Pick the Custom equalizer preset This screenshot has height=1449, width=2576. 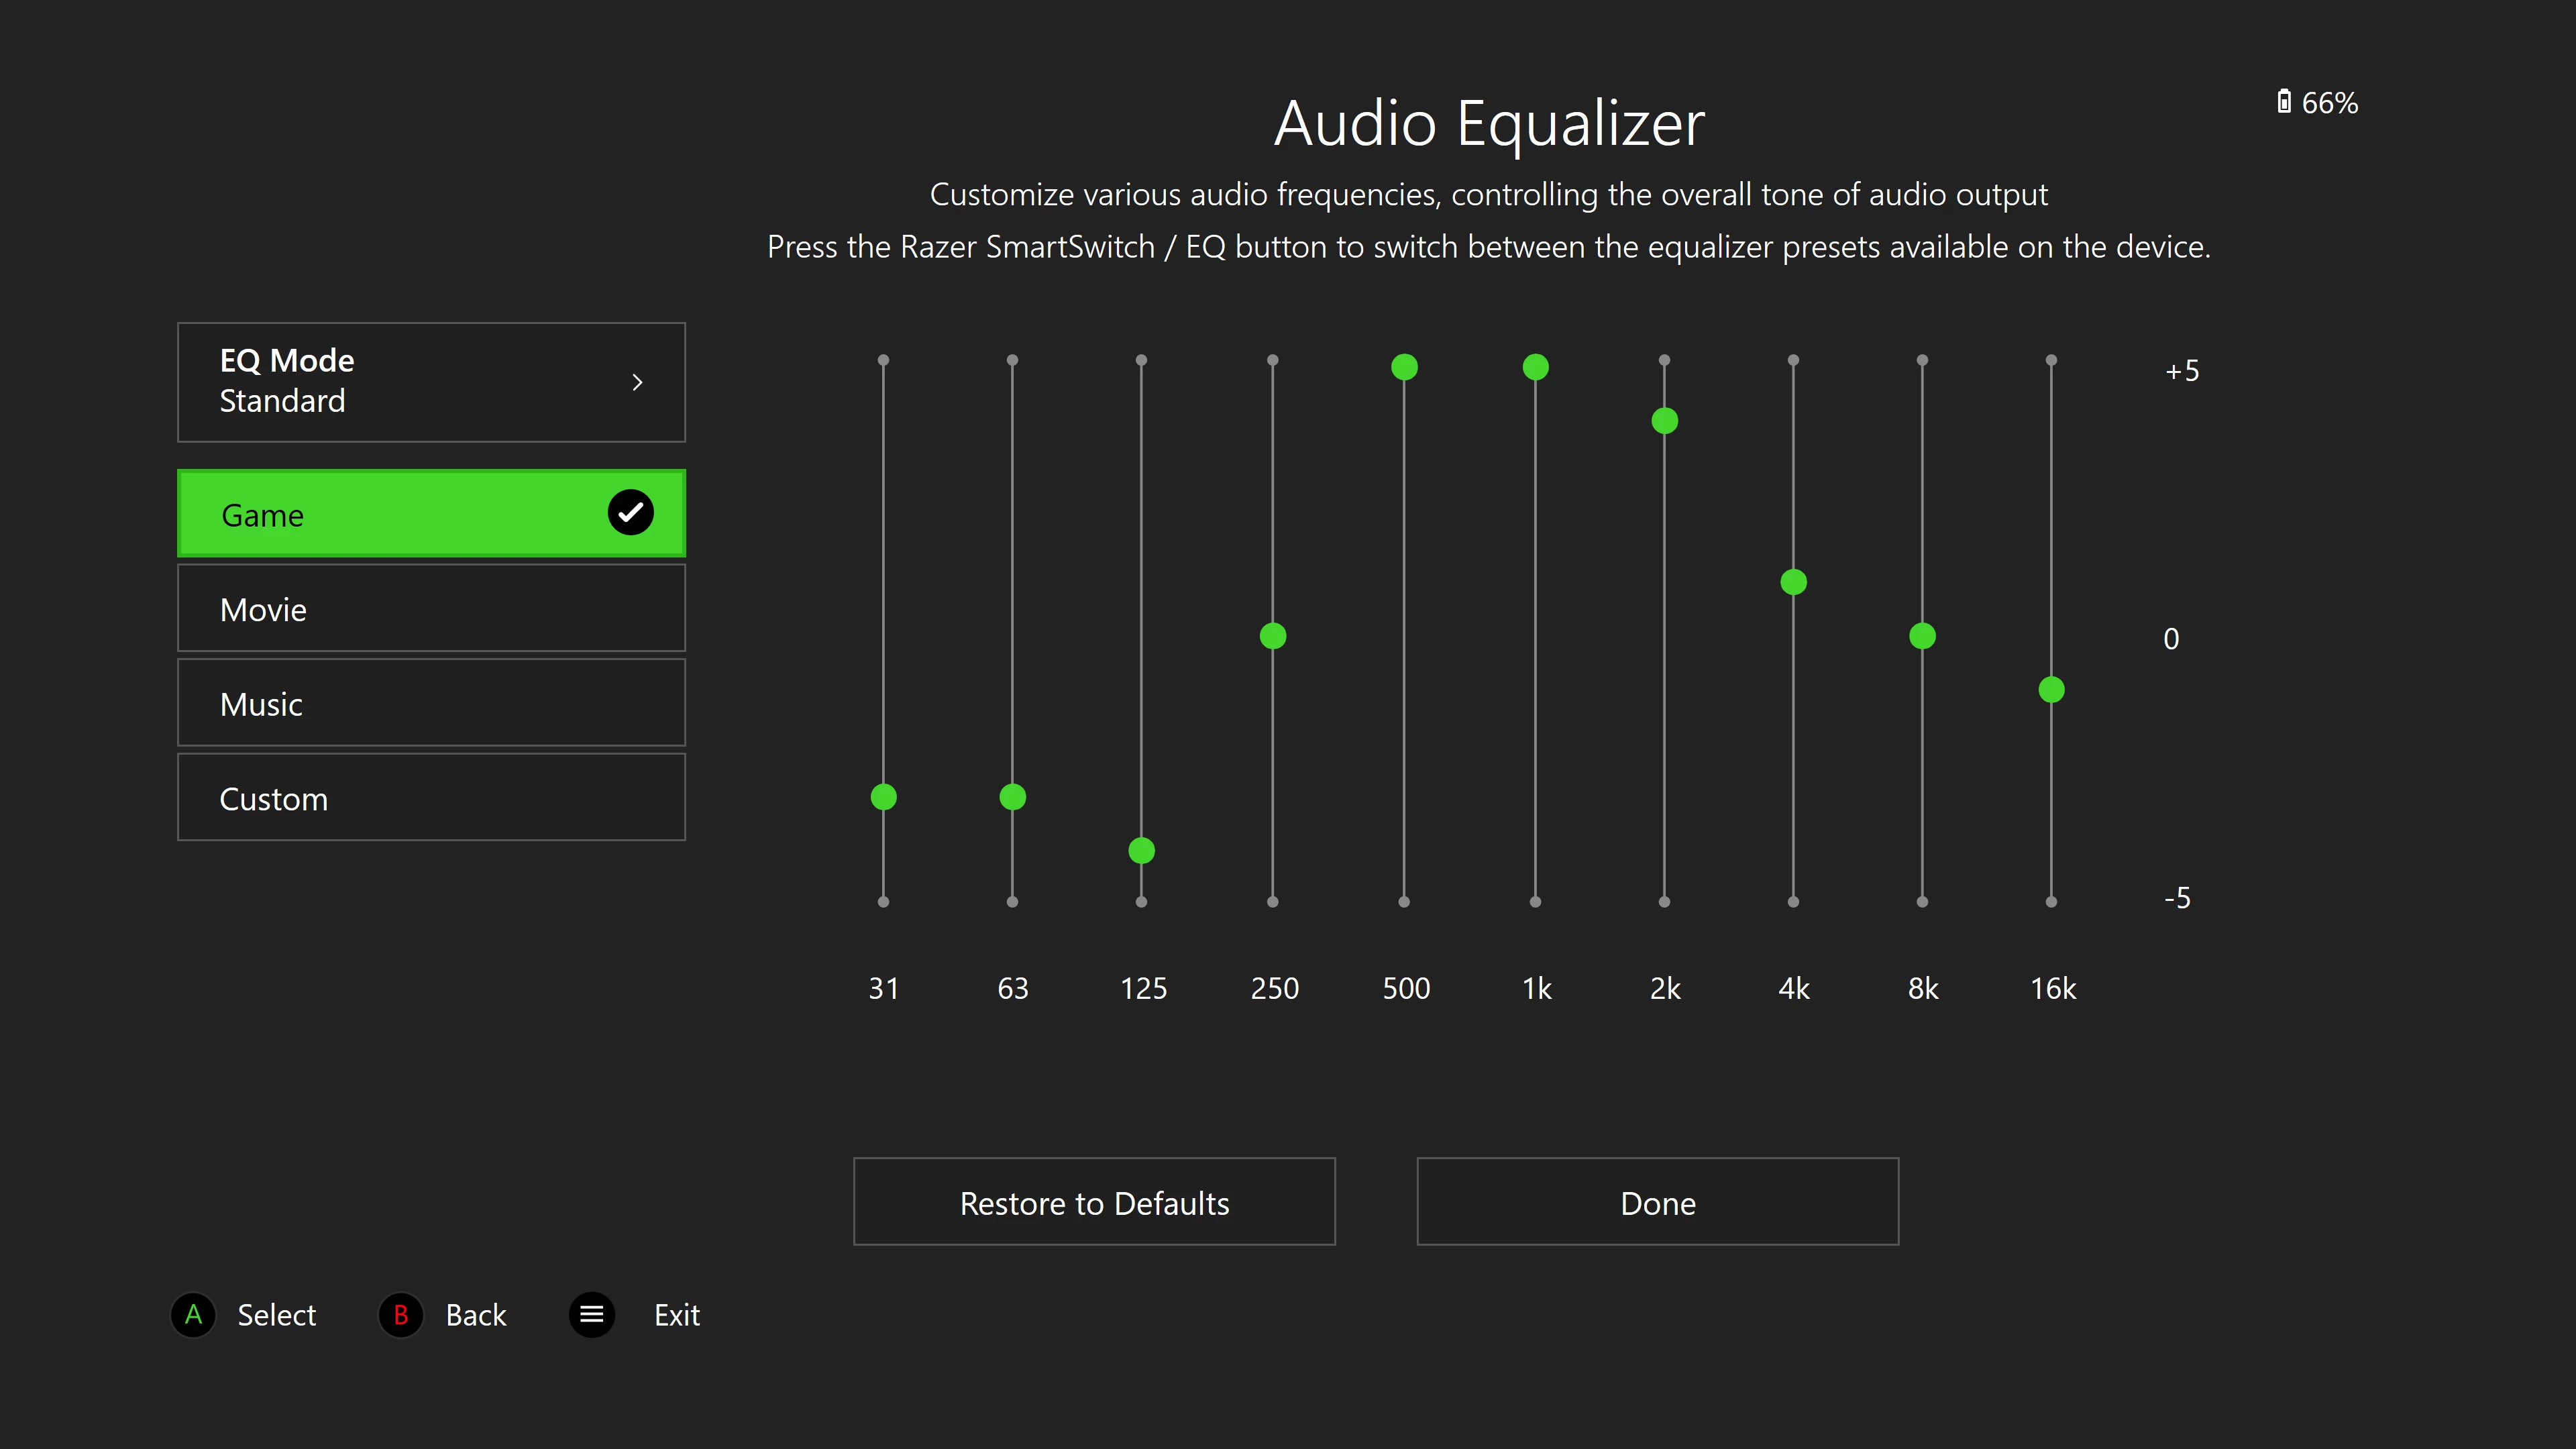coord(431,797)
